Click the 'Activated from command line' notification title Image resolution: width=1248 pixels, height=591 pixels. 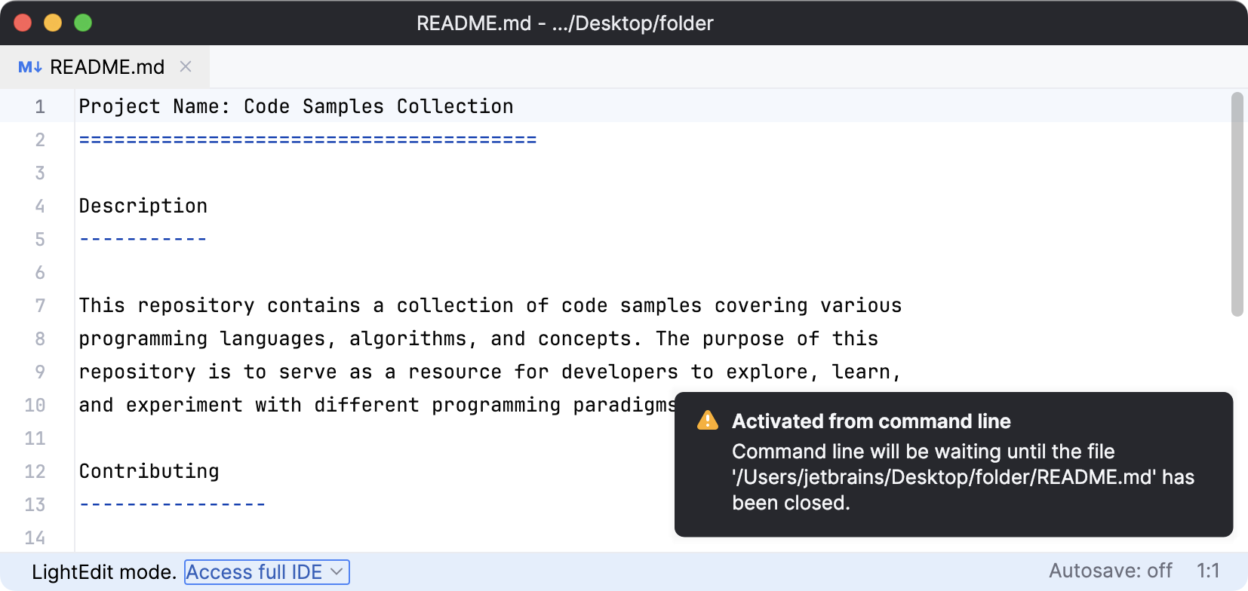(x=871, y=421)
